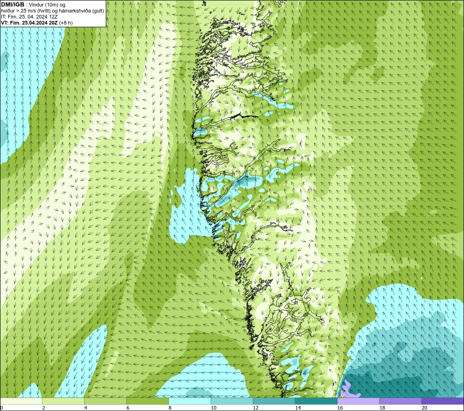Click the '0' scale label
Viewport: 464px width, 411px height.
(x=1, y=408)
